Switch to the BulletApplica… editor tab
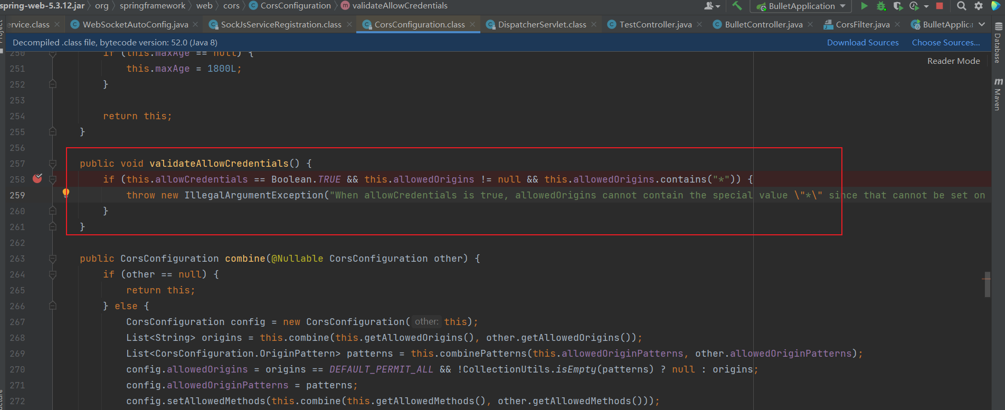The height and width of the screenshot is (410, 1005). [941, 24]
